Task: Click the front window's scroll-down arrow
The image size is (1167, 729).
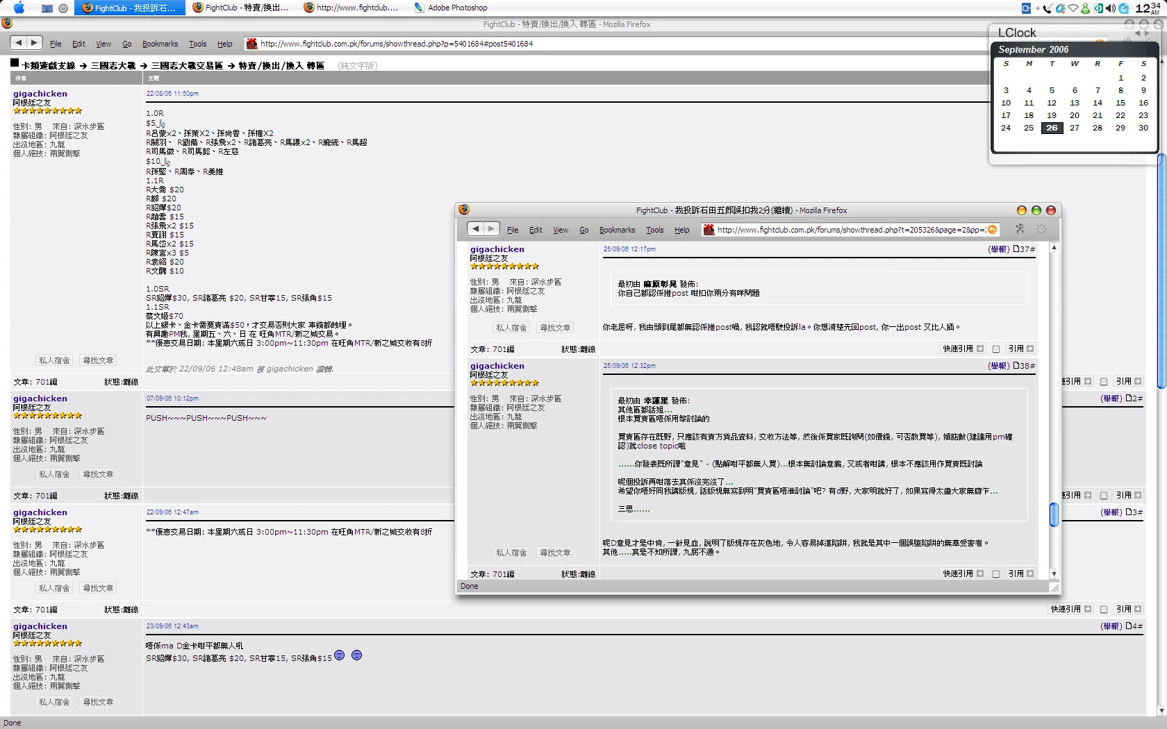Action: [1054, 574]
